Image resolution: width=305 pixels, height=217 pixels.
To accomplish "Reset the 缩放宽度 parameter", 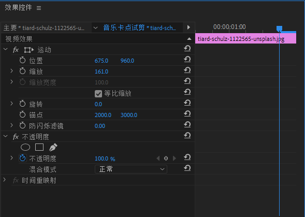I will 187,81.
